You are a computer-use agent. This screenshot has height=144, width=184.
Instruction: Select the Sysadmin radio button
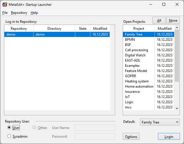click(9, 136)
